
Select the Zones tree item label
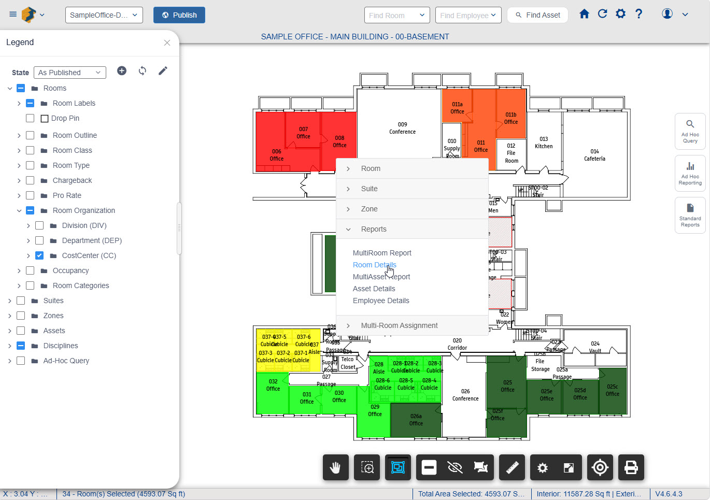[53, 316]
